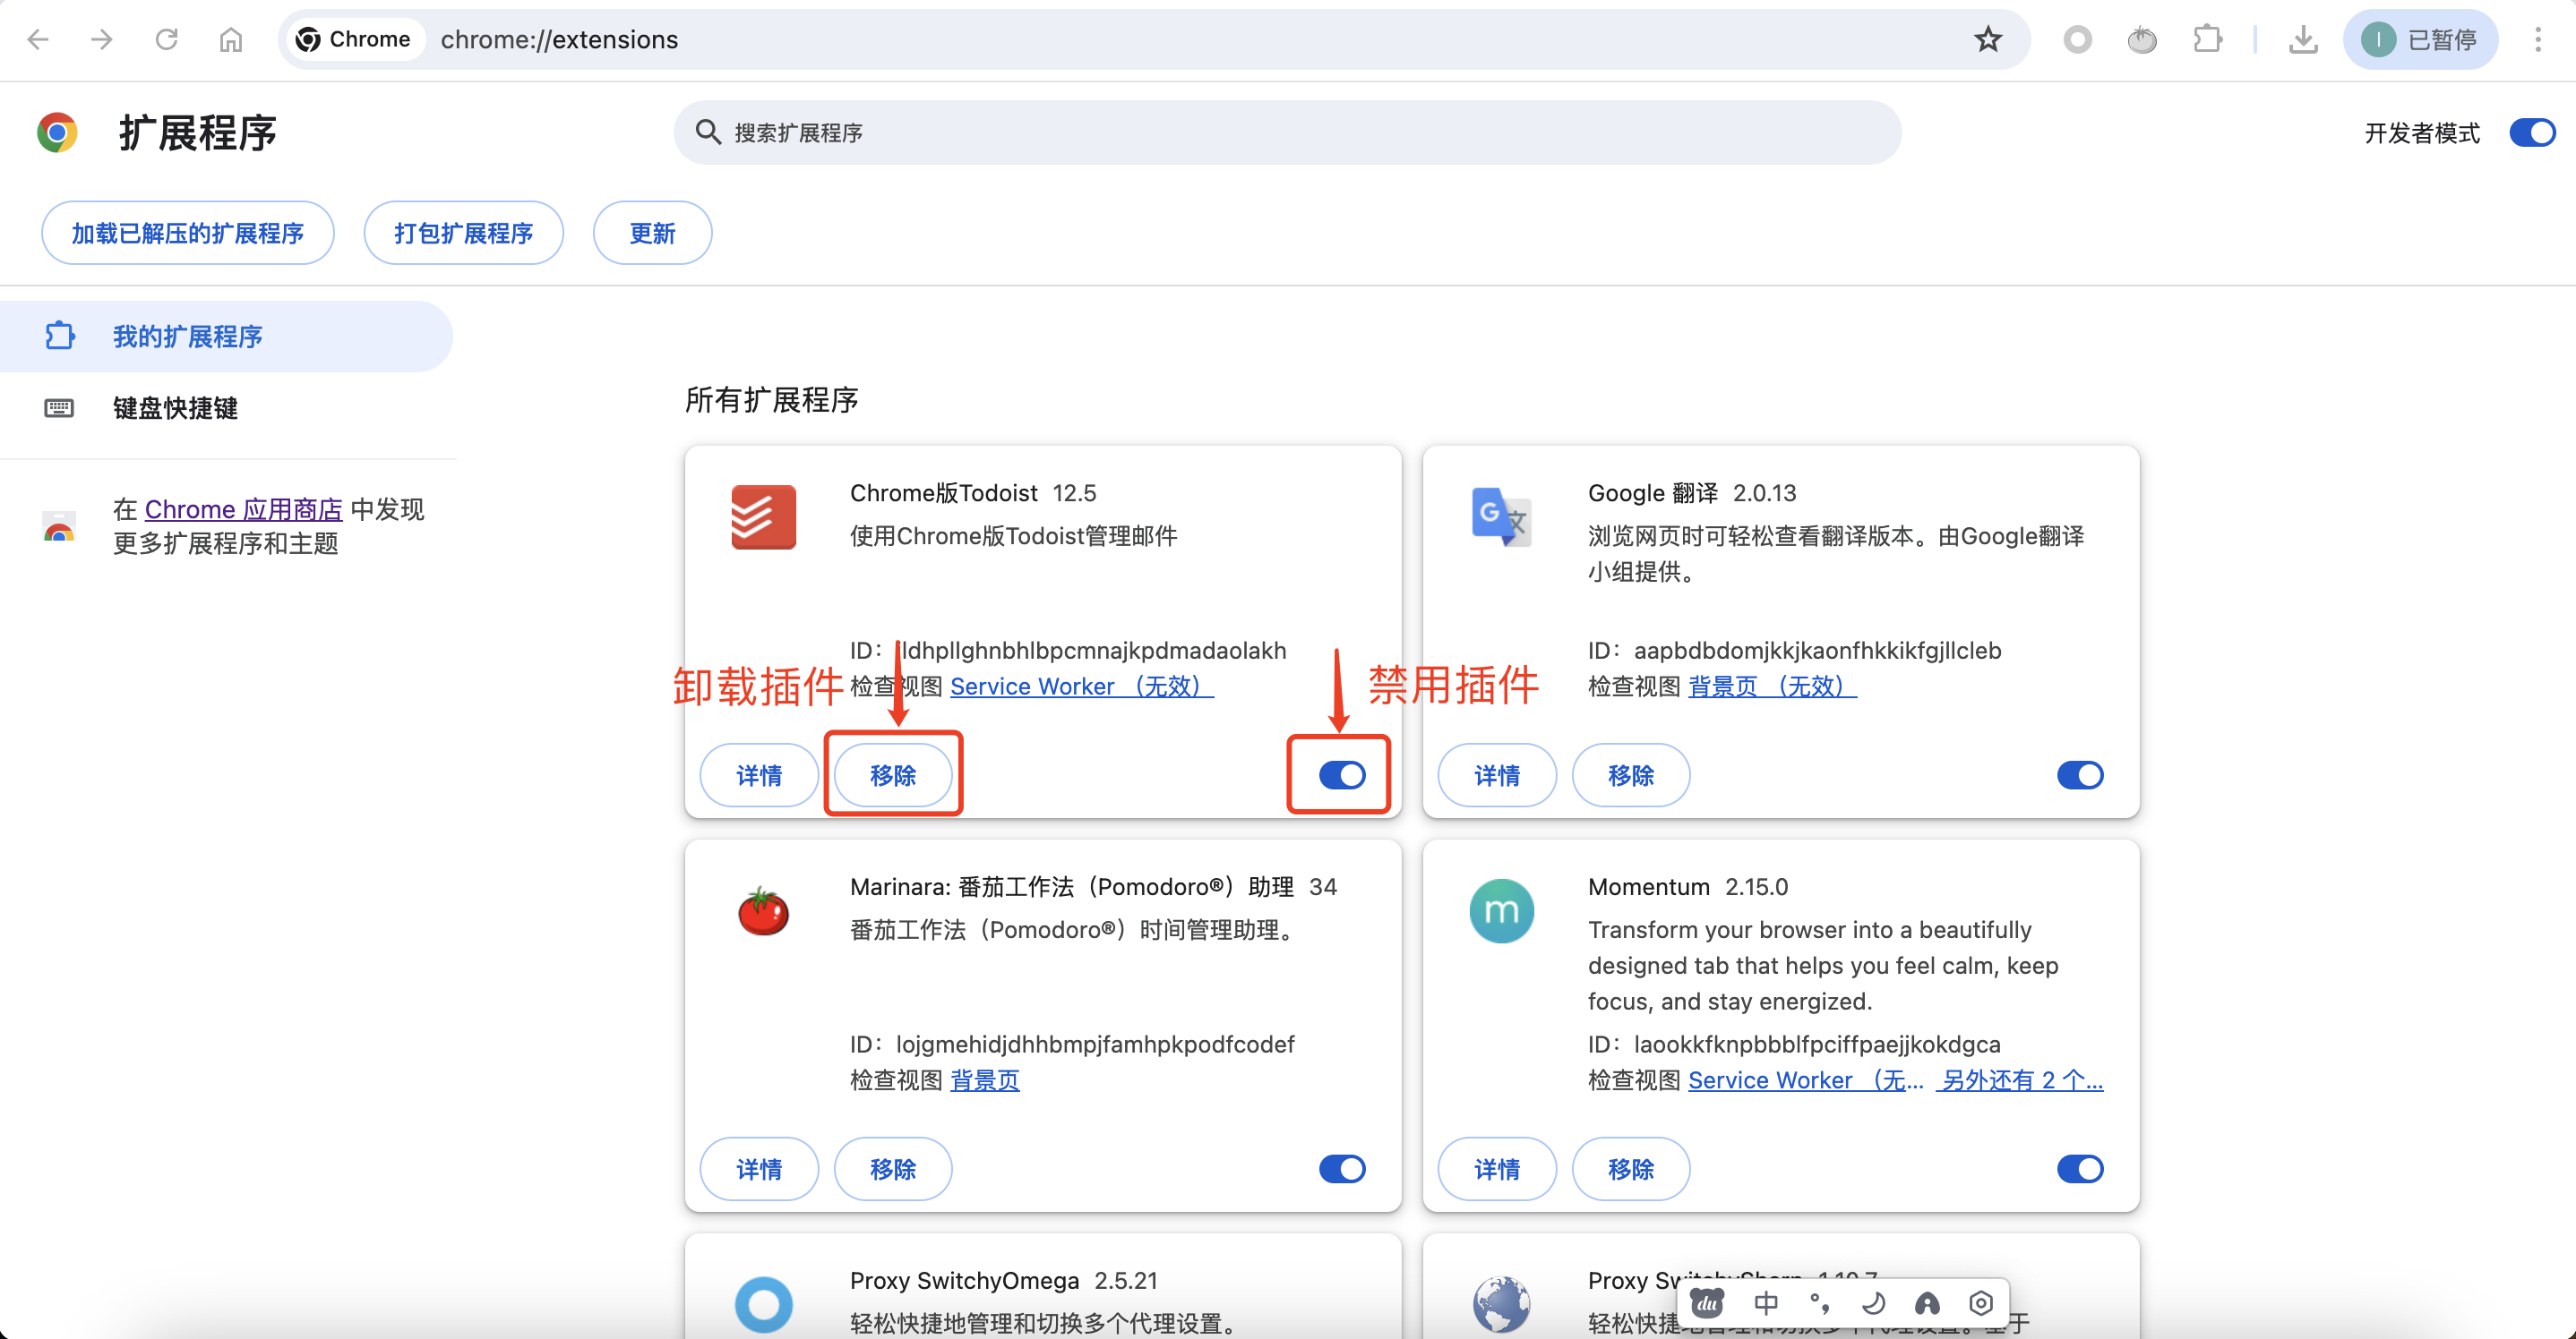Click the Chrome site info chip in address bar
Screen dimensions: 2576x1339
click(x=355, y=40)
